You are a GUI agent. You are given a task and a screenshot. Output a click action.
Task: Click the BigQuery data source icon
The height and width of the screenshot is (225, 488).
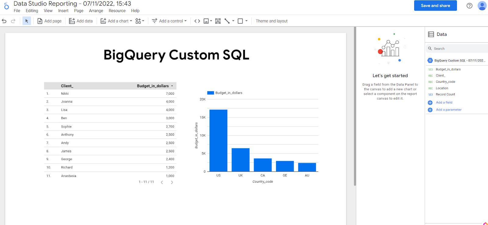tap(430, 61)
